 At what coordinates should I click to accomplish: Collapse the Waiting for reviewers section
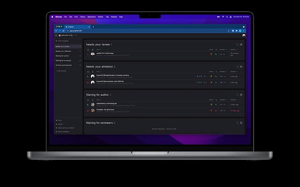coord(238,123)
